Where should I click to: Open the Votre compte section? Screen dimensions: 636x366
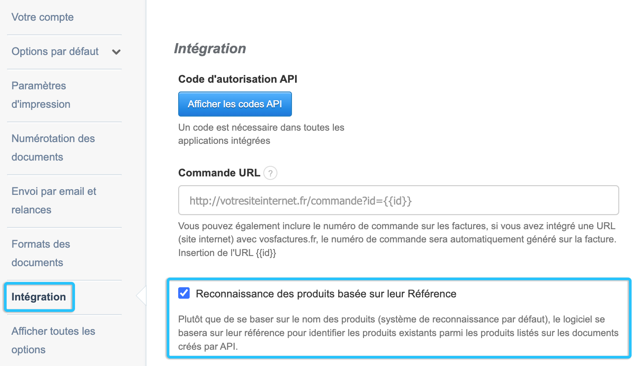click(42, 17)
